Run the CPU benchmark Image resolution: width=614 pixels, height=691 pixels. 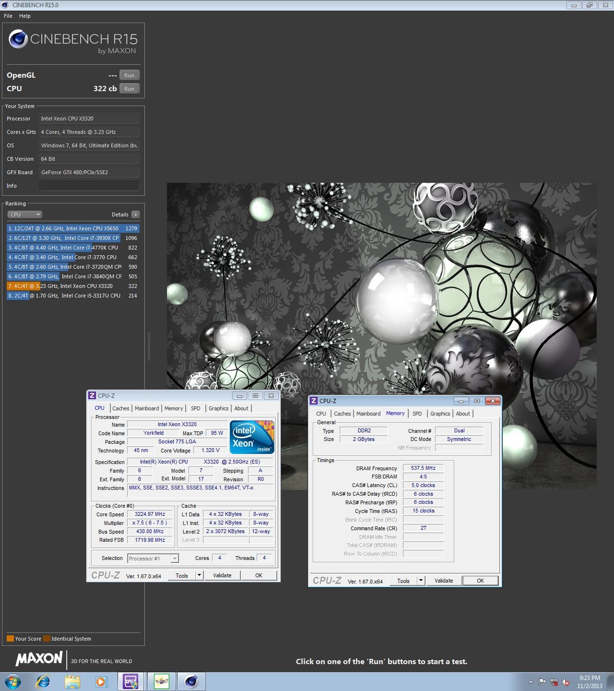click(130, 89)
